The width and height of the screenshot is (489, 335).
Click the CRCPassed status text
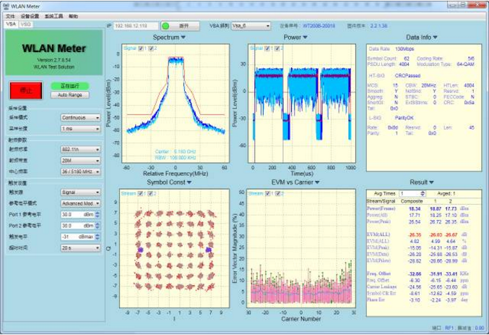[x=407, y=76]
